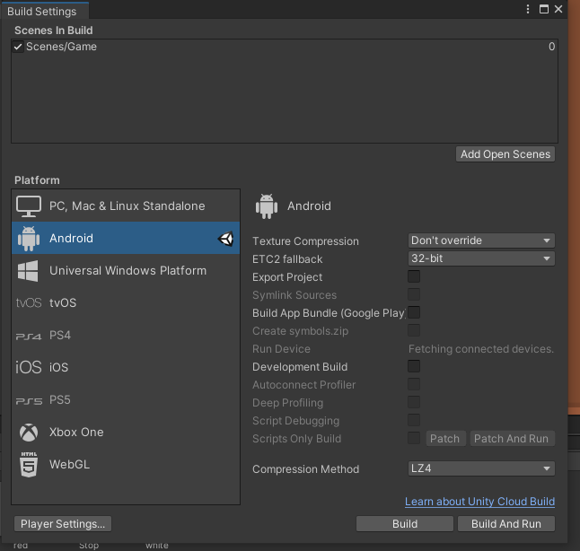
Task: Toggle the Create symbols.zip checkbox
Action: tap(414, 330)
